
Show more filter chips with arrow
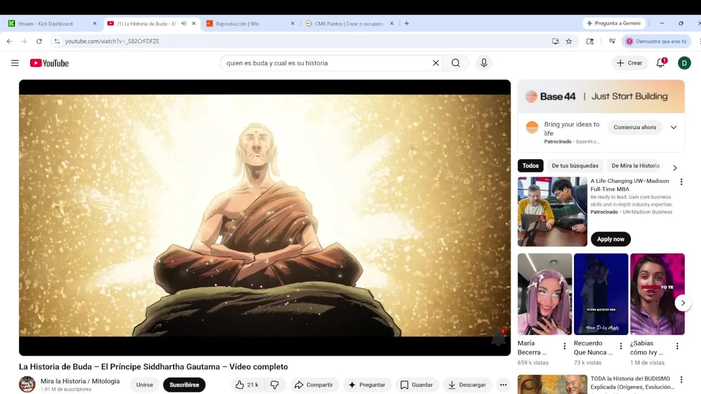pos(675,167)
